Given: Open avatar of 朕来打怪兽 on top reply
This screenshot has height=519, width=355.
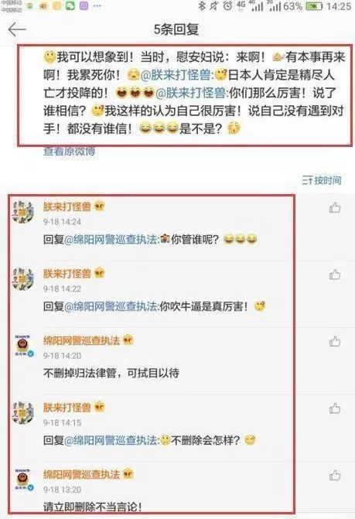Looking at the screenshot, I should point(22,212).
